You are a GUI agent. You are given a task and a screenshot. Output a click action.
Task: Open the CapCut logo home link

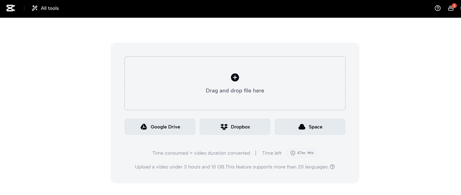point(11,8)
